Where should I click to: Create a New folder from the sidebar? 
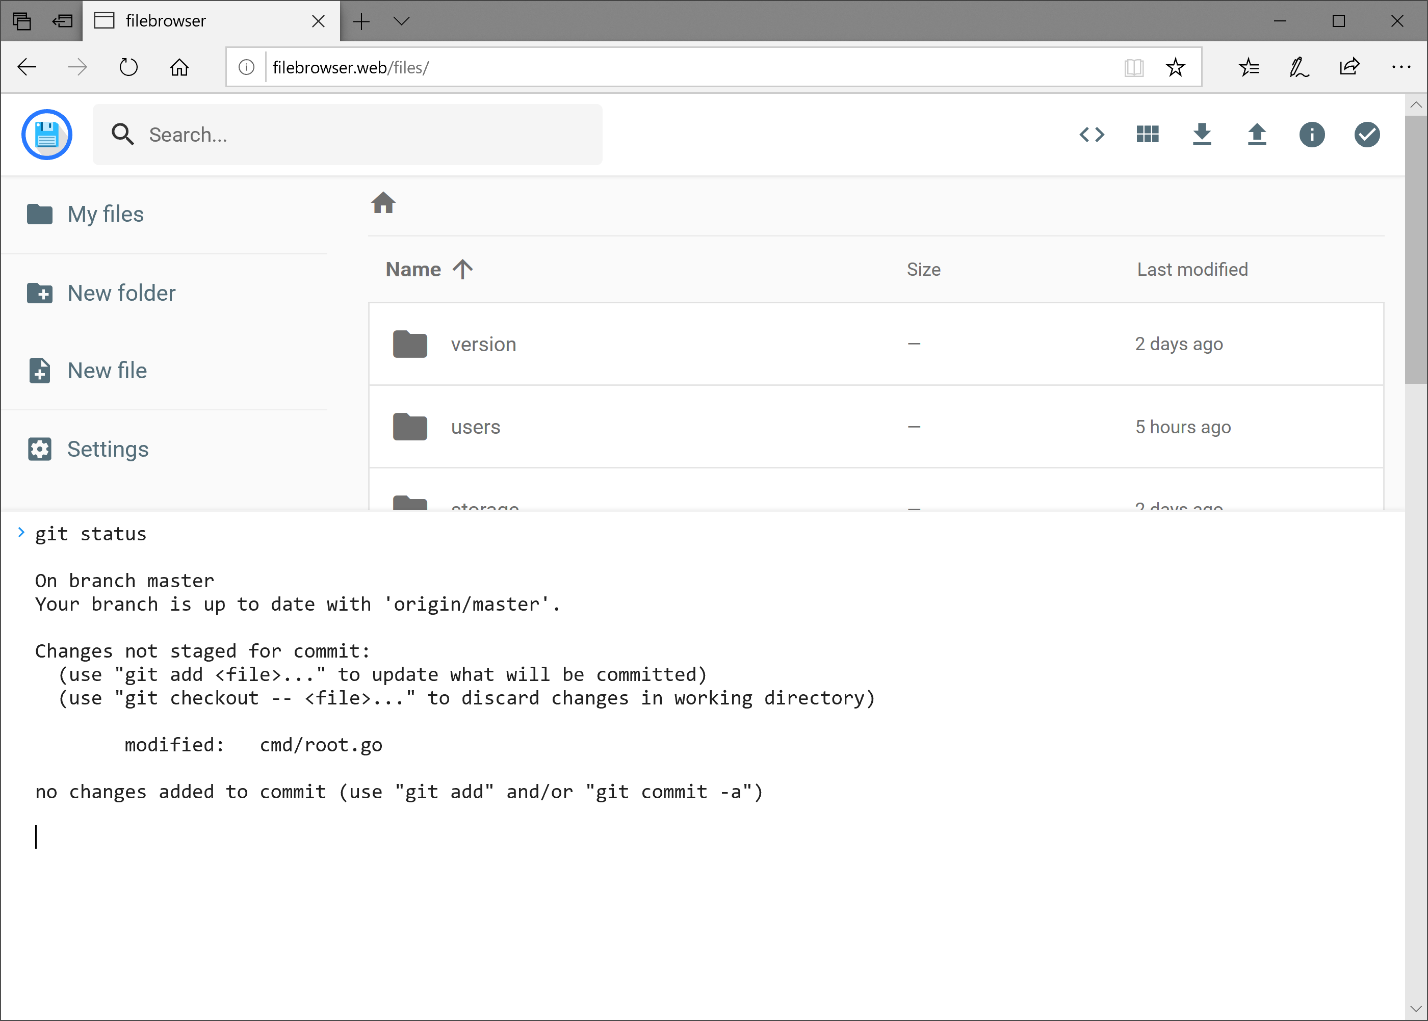(x=121, y=293)
